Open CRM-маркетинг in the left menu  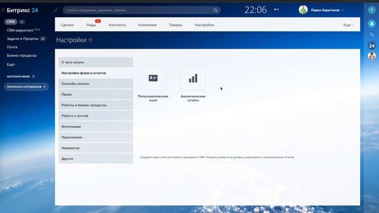point(24,30)
